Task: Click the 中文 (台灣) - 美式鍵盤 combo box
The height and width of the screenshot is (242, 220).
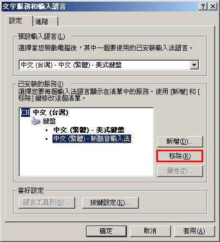Action: pyautogui.click(x=109, y=65)
